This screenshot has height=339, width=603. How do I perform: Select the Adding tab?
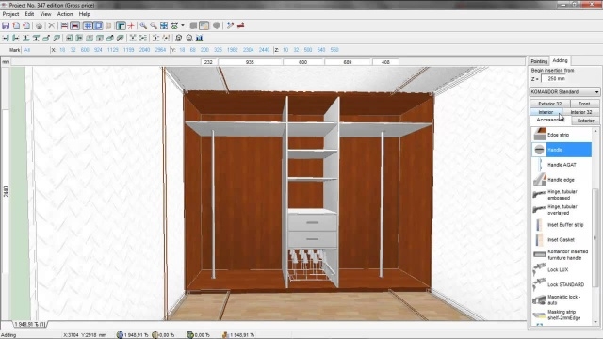pyautogui.click(x=560, y=60)
